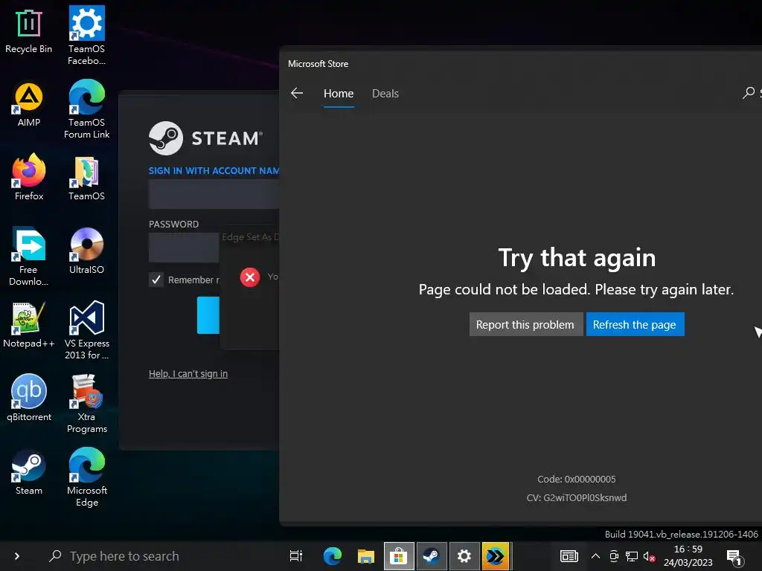Click the Try that again heading
Screen dimensions: 762x571
coord(577,258)
